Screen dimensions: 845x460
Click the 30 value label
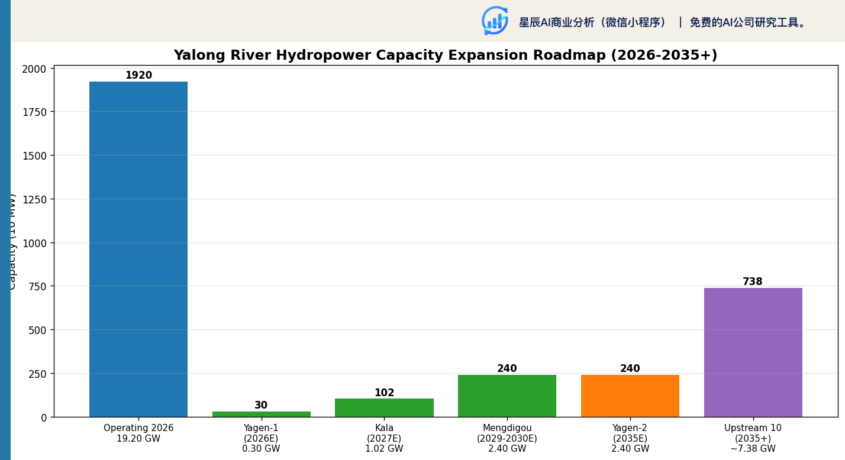click(x=261, y=406)
